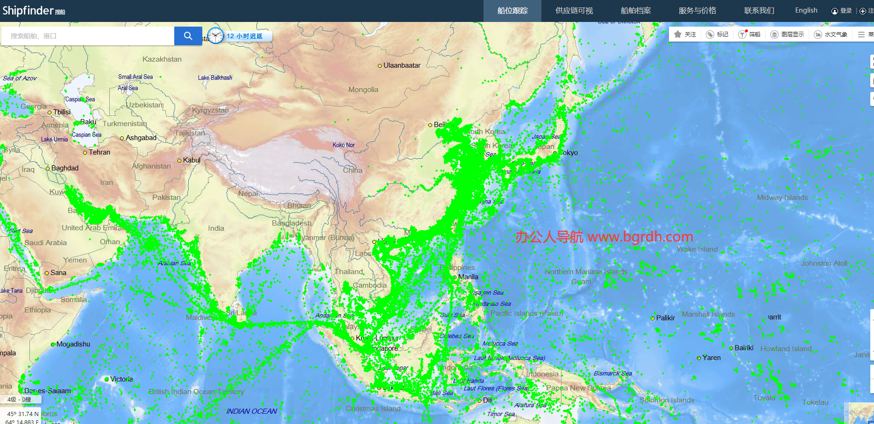Click the Manila city marker on map
The image size is (874, 424).
[455, 277]
